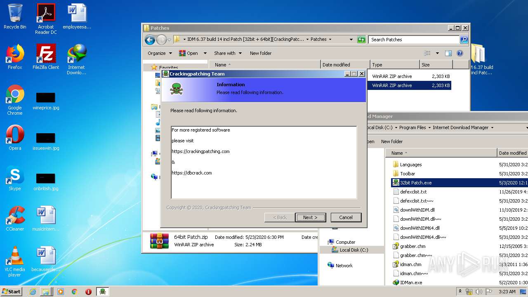Click the Back arrow in Patches window
This screenshot has width=528, height=297.
click(x=150, y=40)
